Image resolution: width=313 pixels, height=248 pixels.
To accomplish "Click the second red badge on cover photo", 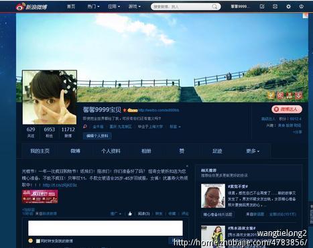I will pyautogui.click(x=280, y=95).
